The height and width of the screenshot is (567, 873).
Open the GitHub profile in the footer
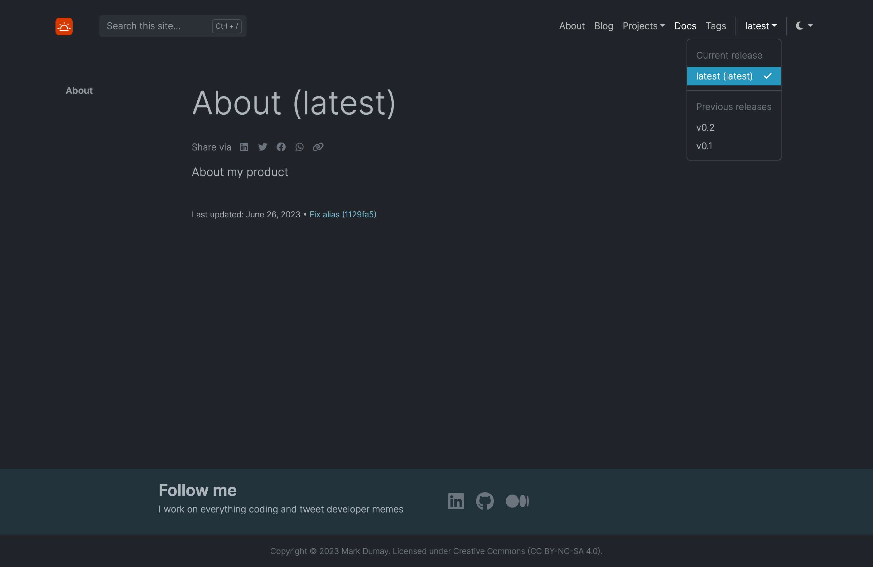(485, 501)
